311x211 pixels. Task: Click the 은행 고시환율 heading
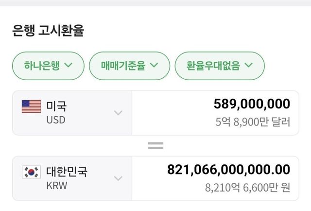coord(48,32)
